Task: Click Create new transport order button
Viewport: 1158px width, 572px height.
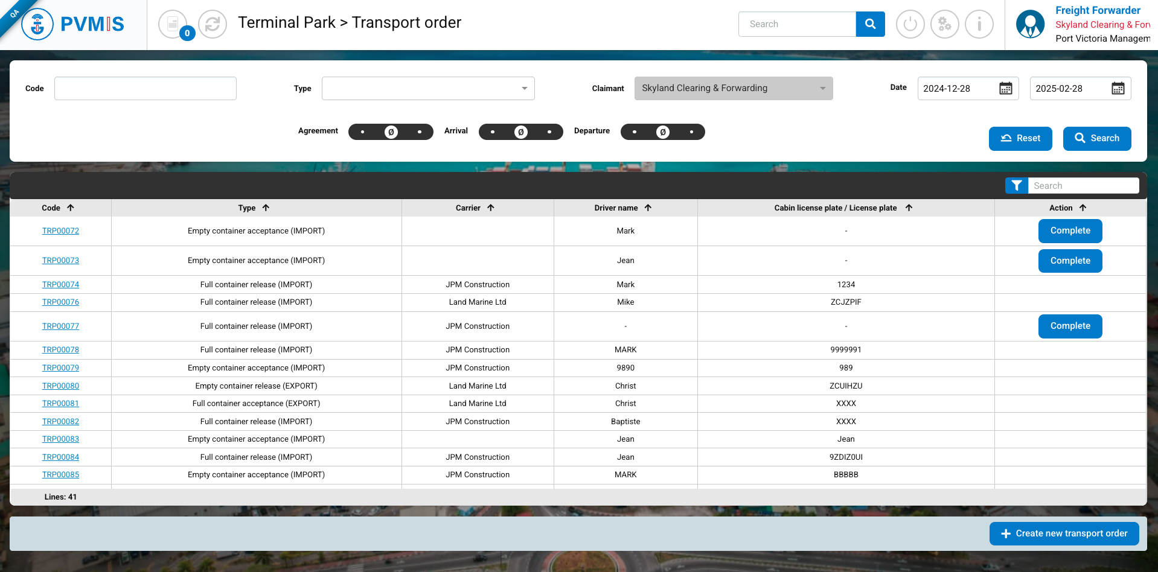Action: 1064,533
